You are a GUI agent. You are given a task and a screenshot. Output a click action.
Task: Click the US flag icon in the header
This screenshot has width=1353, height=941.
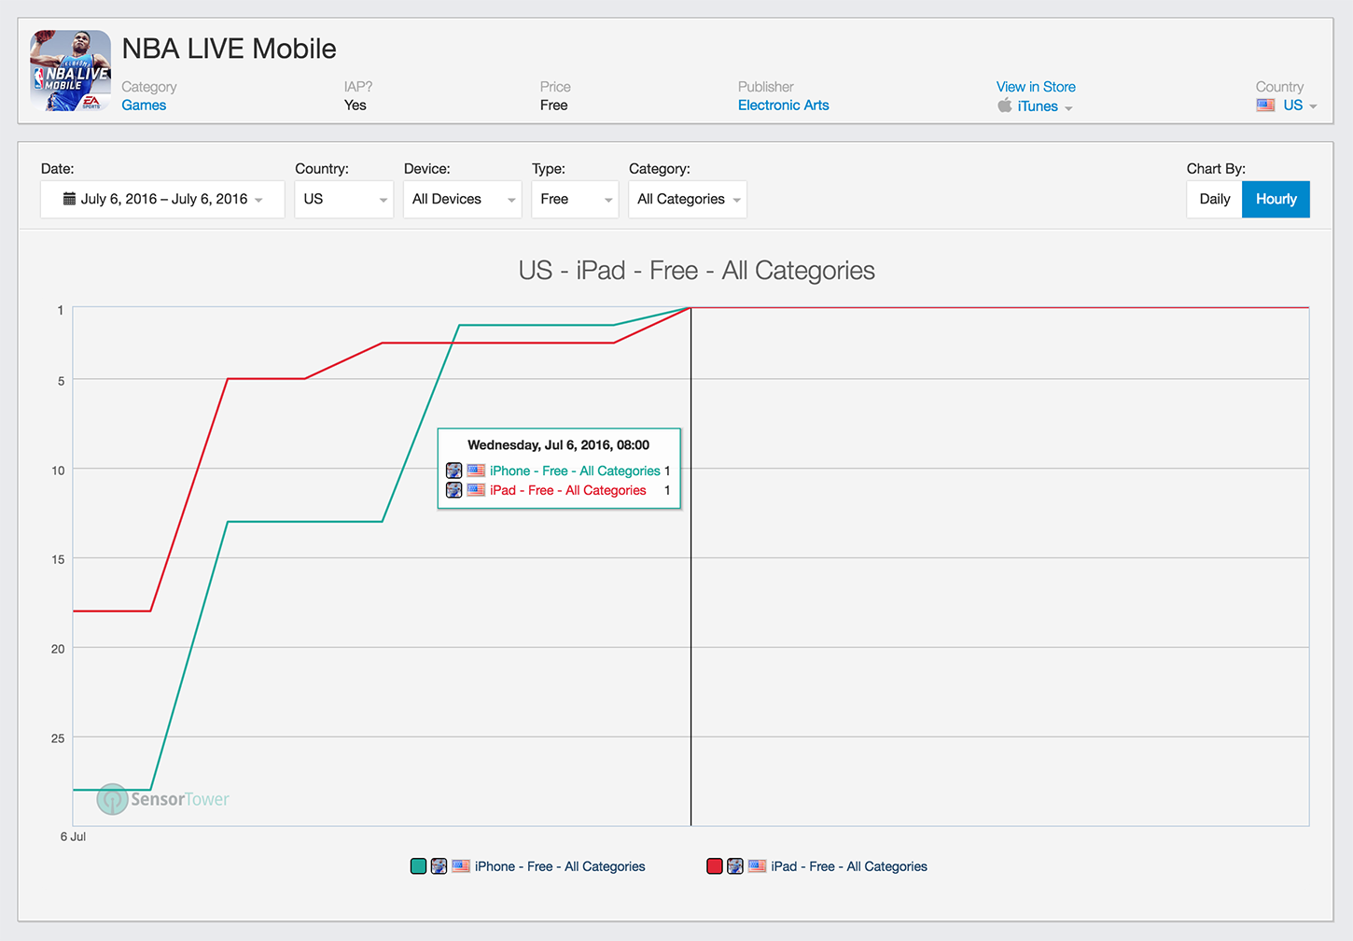tap(1265, 105)
